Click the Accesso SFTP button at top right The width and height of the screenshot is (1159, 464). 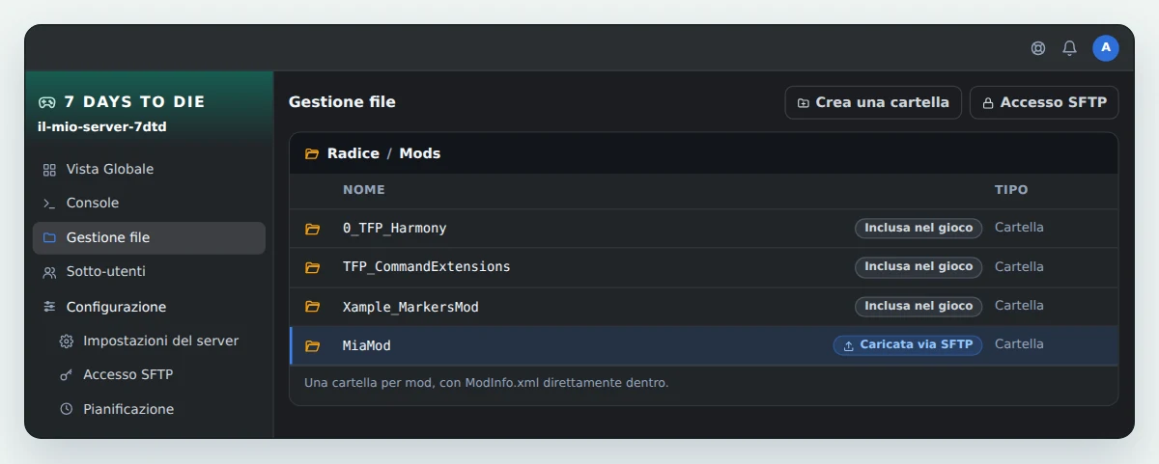point(1044,102)
